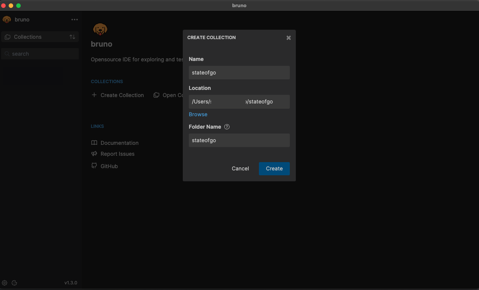Click the CREATE COLLECTION dialog title
The height and width of the screenshot is (290, 479).
coord(211,38)
